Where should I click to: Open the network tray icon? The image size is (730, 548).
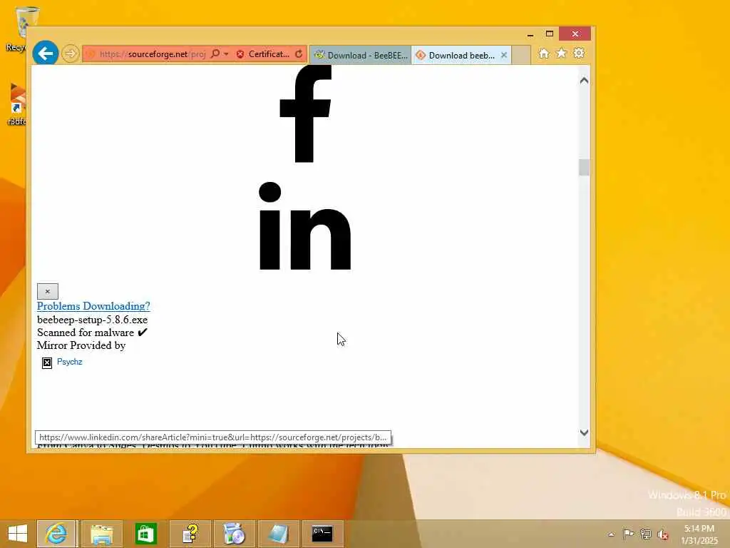(645, 534)
